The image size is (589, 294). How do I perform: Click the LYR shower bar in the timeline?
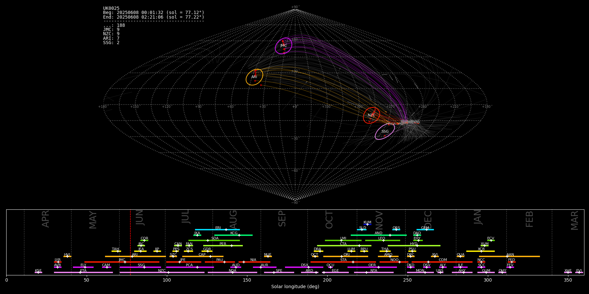tap(58, 262)
